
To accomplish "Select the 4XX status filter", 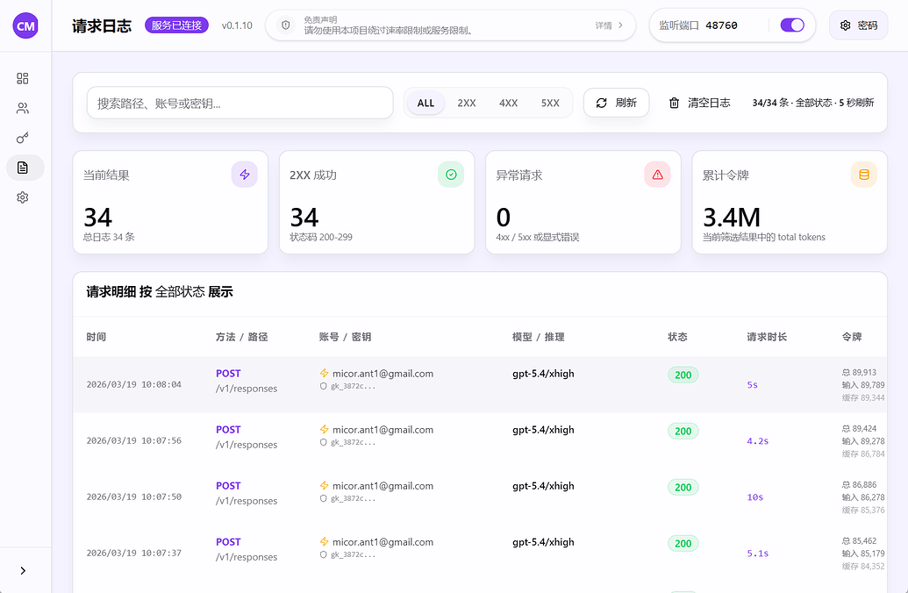I will tap(509, 104).
